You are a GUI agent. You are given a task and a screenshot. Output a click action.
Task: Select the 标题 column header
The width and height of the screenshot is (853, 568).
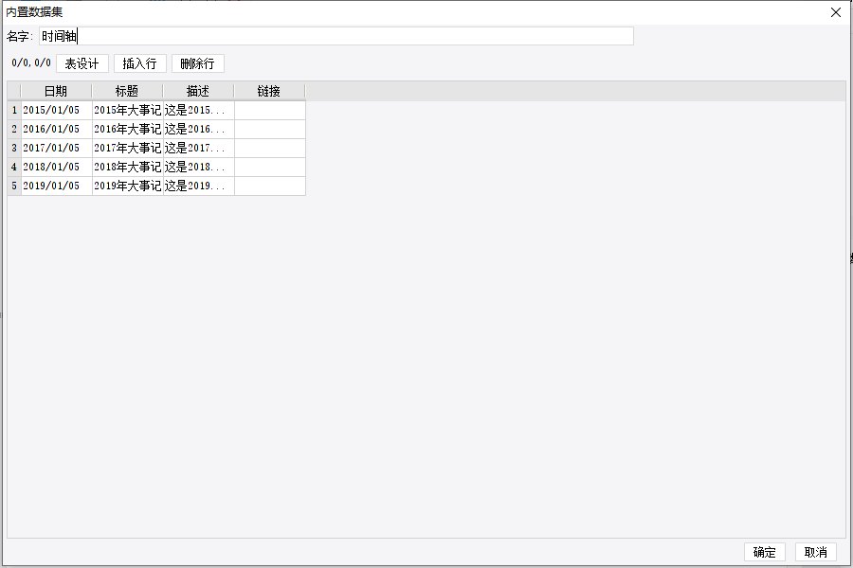click(127, 91)
